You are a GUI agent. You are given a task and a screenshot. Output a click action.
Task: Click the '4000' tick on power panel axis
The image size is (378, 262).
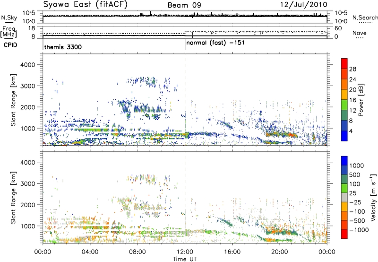(x=27, y=65)
